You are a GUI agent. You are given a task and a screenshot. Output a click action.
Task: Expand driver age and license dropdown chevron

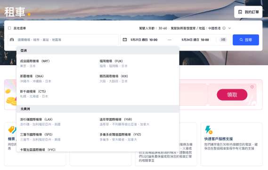pos(229,28)
